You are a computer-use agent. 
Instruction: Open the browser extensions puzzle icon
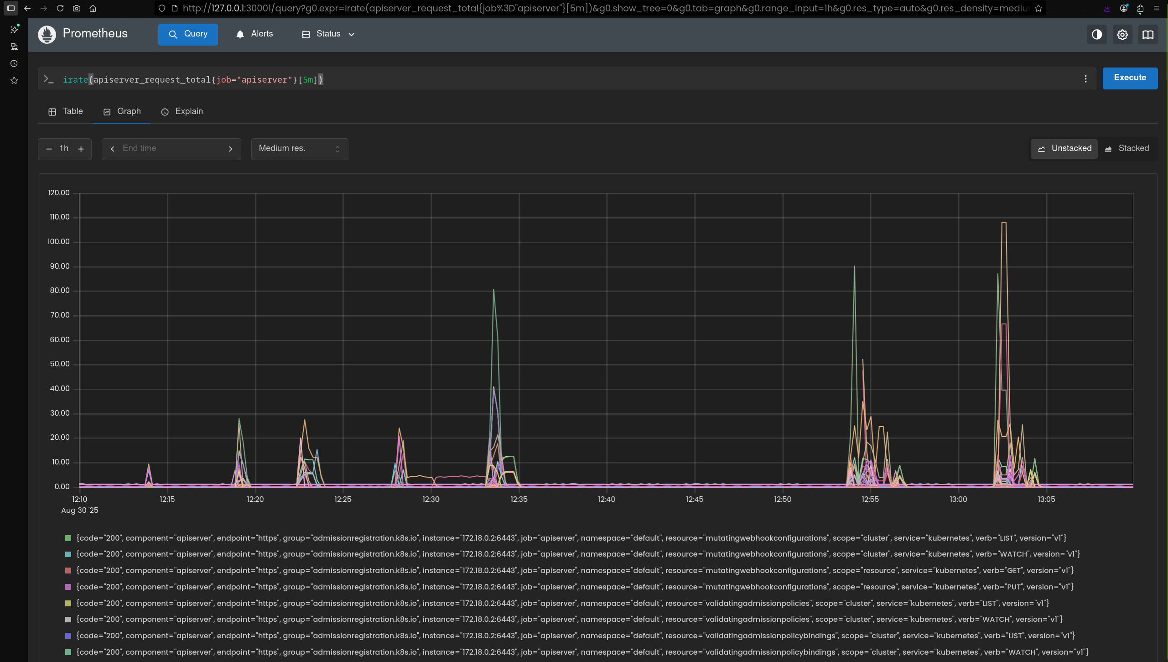tap(1140, 8)
